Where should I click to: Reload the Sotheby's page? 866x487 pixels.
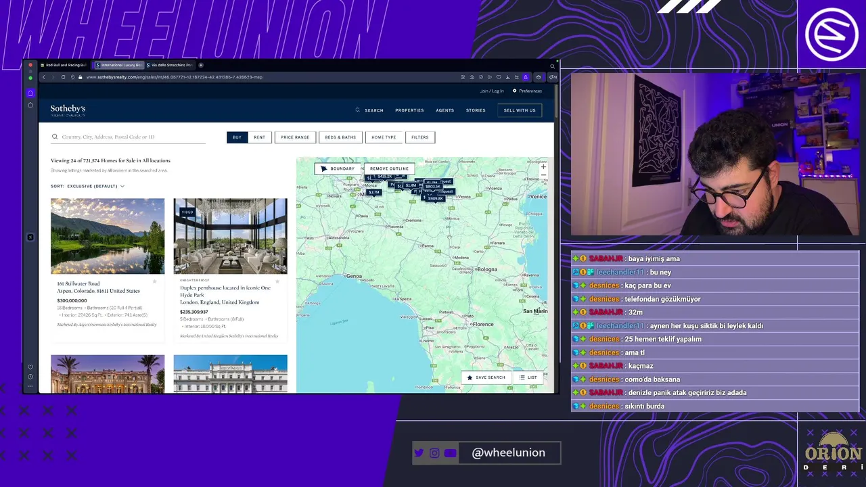(x=63, y=77)
